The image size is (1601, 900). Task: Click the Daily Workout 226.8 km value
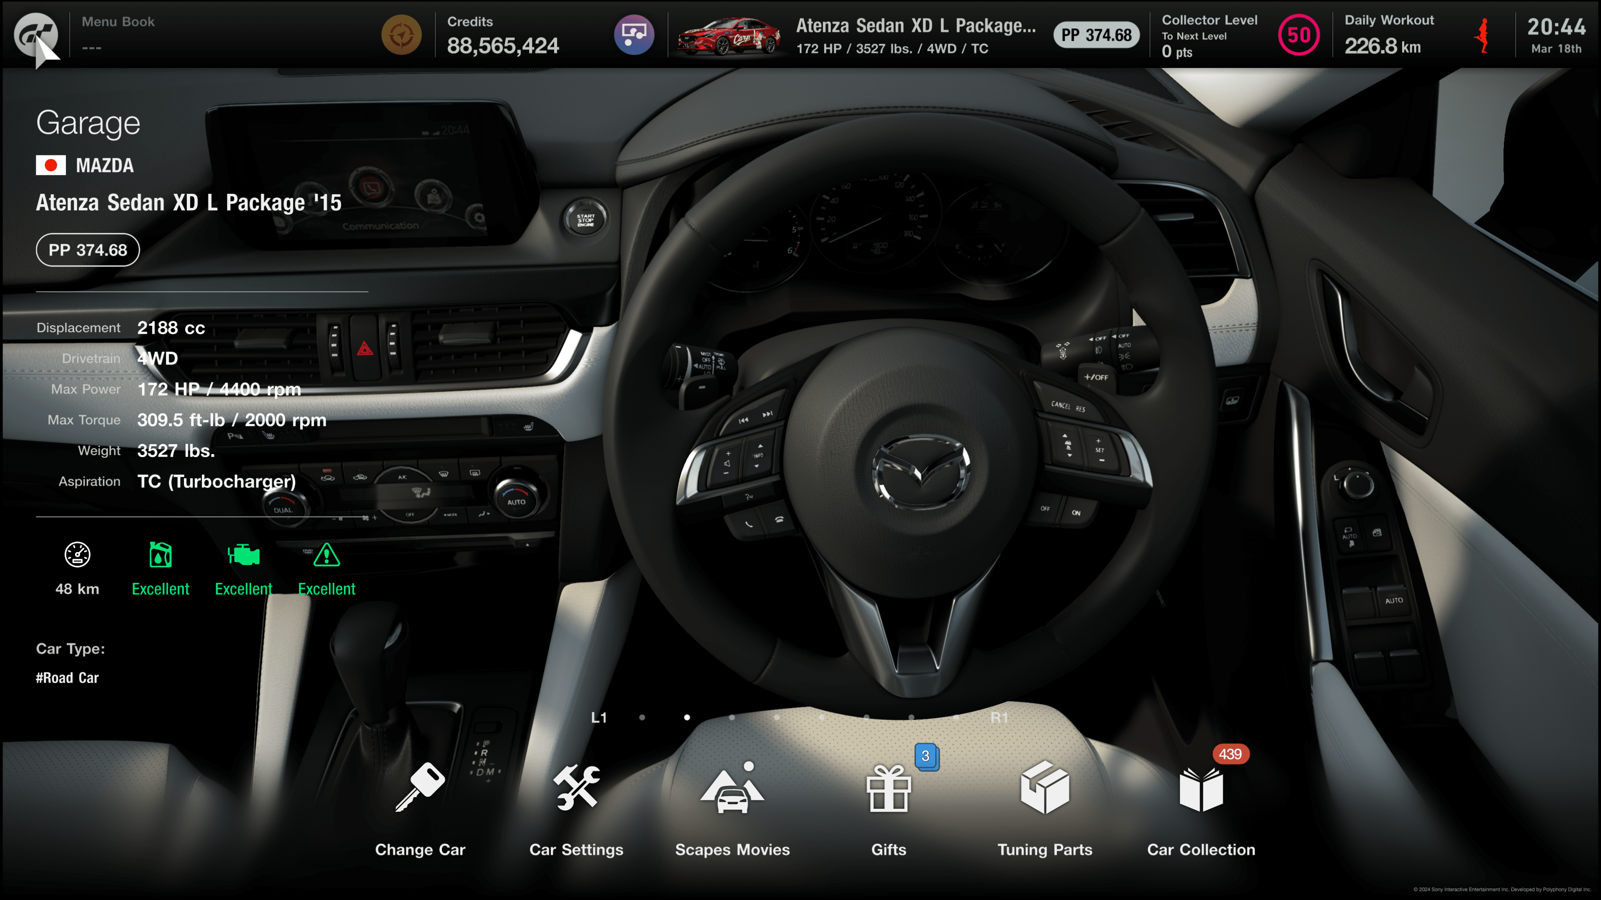tap(1383, 46)
